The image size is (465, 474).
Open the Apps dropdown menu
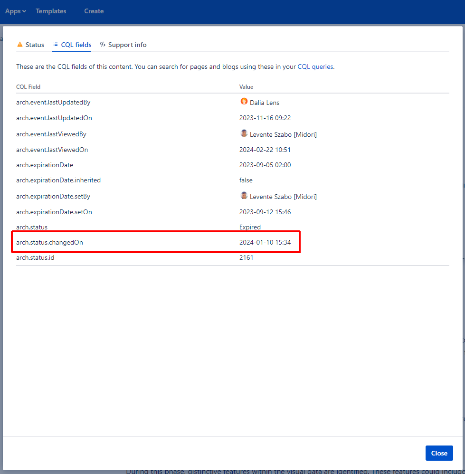[15, 11]
